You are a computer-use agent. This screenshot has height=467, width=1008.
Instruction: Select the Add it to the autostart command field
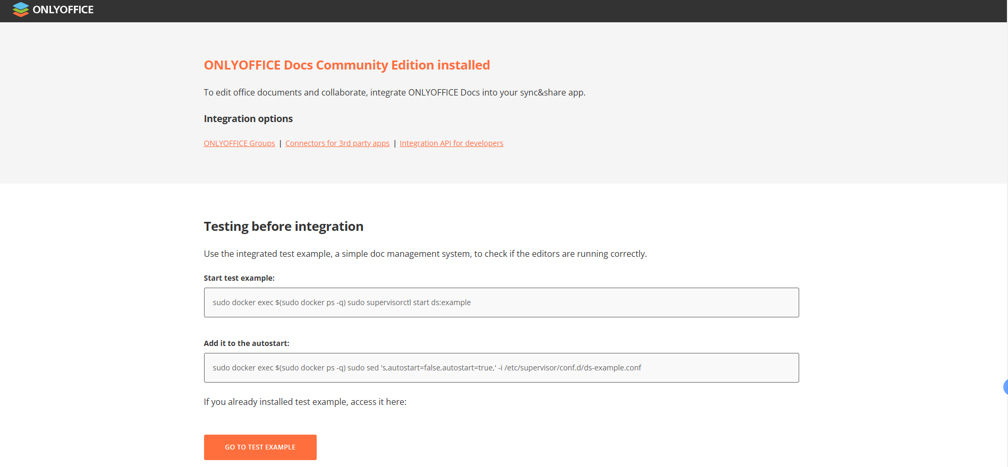(501, 368)
